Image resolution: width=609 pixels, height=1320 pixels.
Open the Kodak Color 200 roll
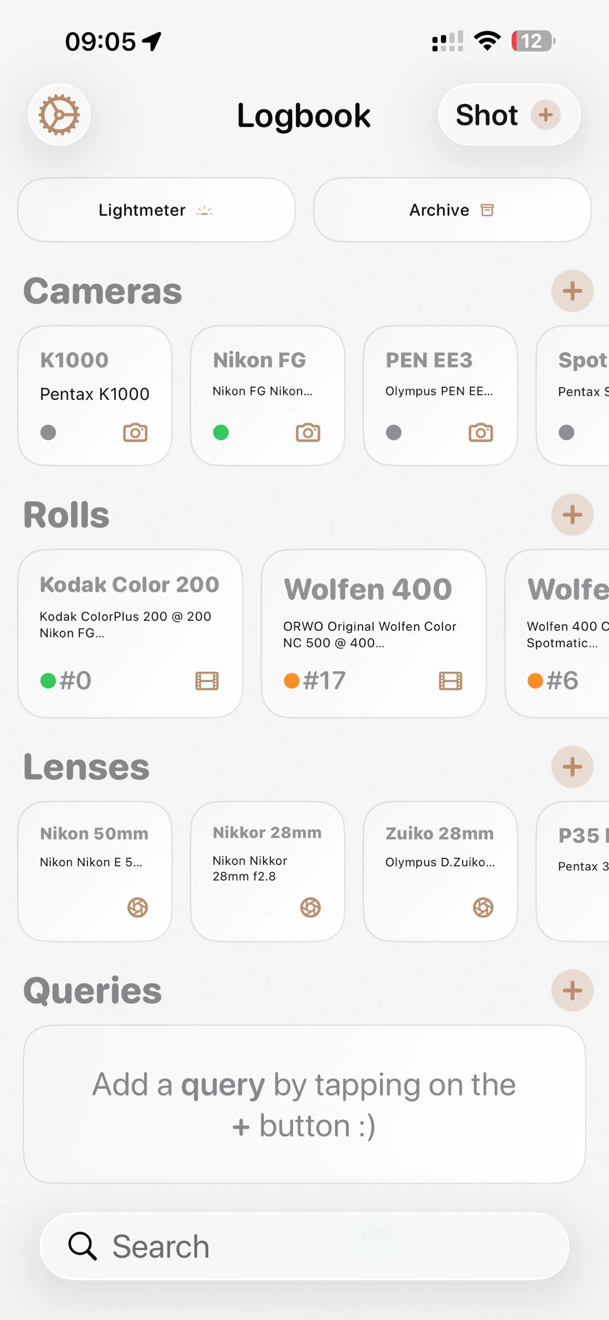(x=130, y=634)
